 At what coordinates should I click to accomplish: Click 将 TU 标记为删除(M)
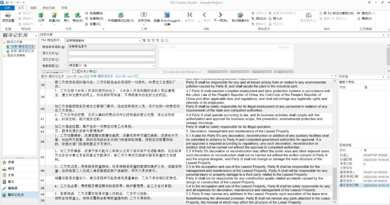point(336,13)
